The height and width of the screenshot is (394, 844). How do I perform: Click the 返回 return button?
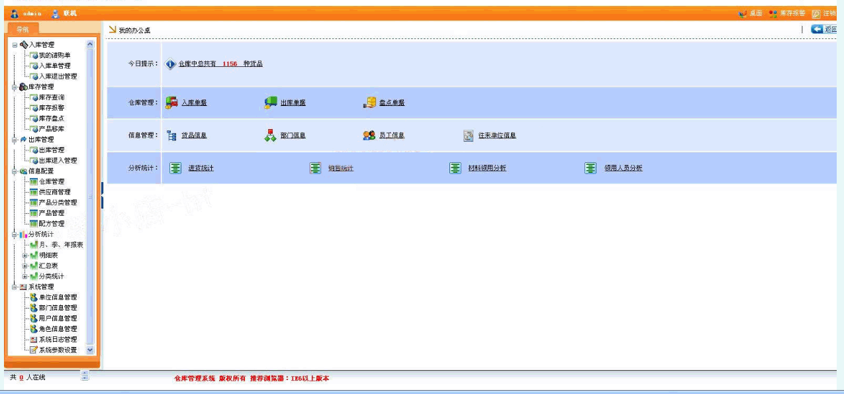pos(825,28)
